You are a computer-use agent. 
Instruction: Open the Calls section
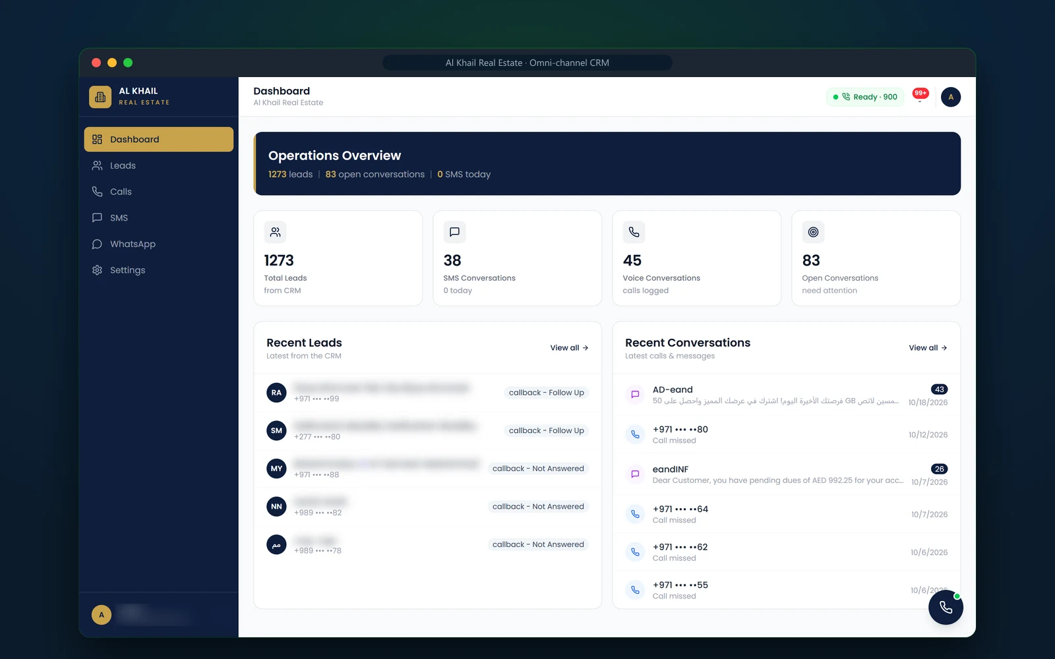point(159,192)
